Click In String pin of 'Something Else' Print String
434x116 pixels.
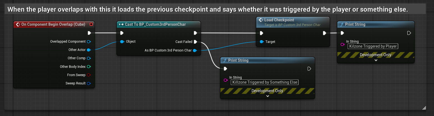[x=226, y=80]
